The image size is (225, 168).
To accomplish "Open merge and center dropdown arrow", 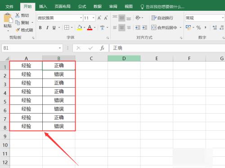I will 180,27.
